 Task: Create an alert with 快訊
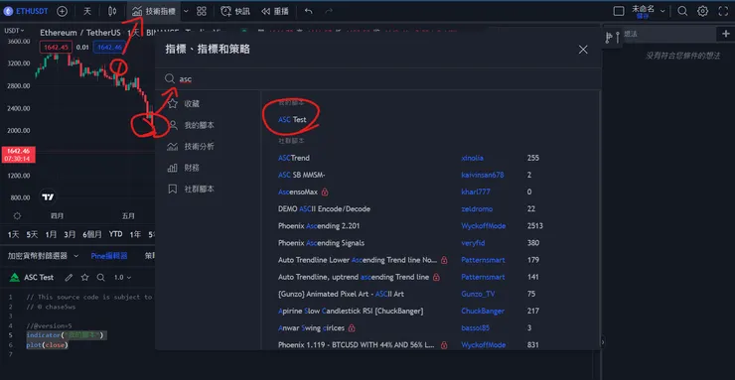(x=235, y=11)
